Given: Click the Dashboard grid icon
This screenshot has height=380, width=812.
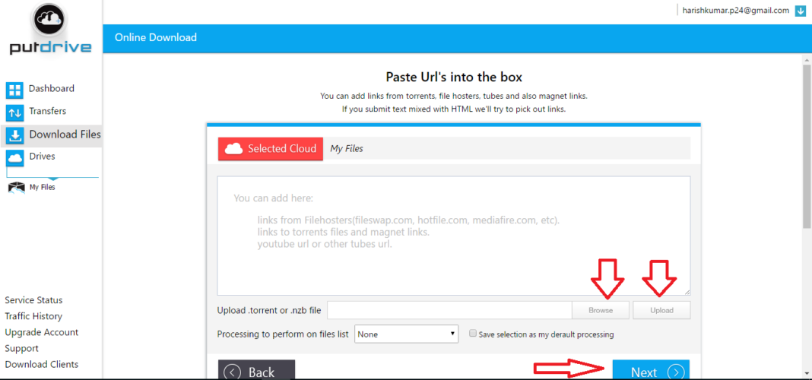Looking at the screenshot, I should pyautogui.click(x=15, y=90).
